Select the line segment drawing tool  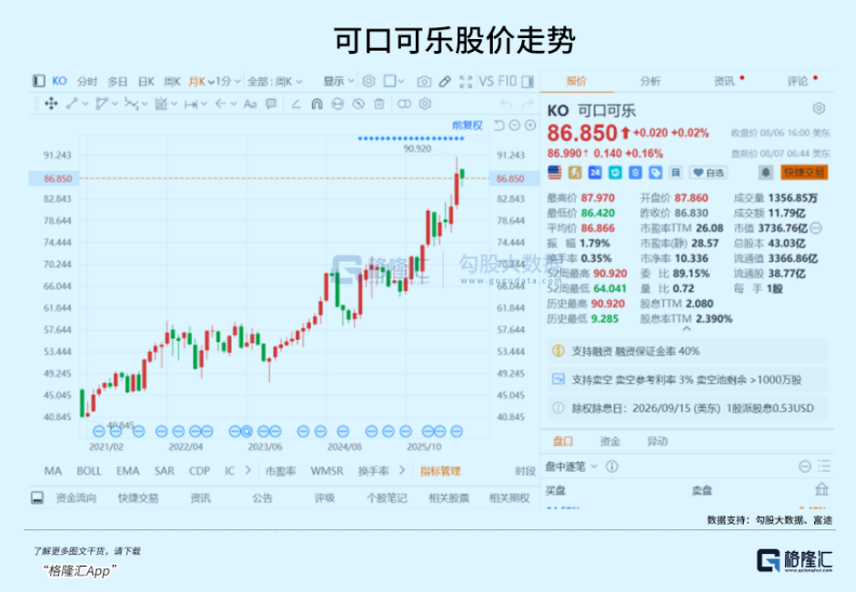pos(72,104)
